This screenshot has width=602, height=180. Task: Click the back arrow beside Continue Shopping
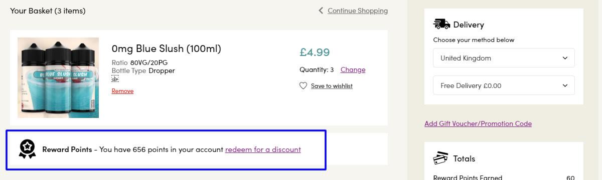pyautogui.click(x=321, y=10)
